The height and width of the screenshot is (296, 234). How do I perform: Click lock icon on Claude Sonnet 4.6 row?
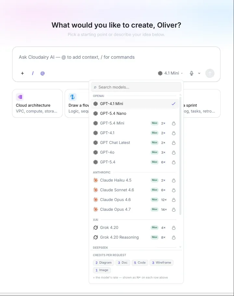pyautogui.click(x=174, y=190)
